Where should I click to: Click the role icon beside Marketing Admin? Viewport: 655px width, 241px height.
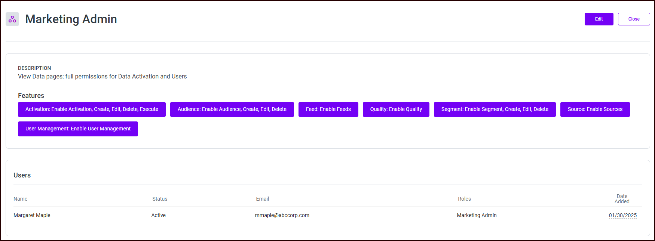[x=12, y=19]
